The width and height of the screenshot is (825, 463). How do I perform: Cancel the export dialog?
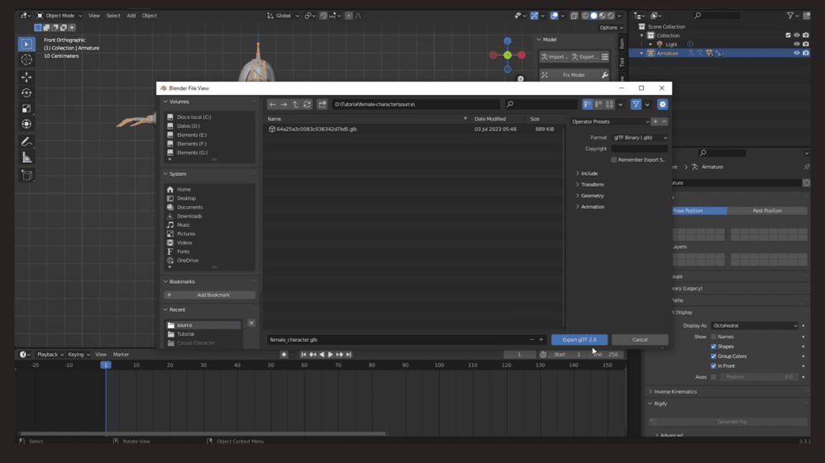tap(640, 339)
